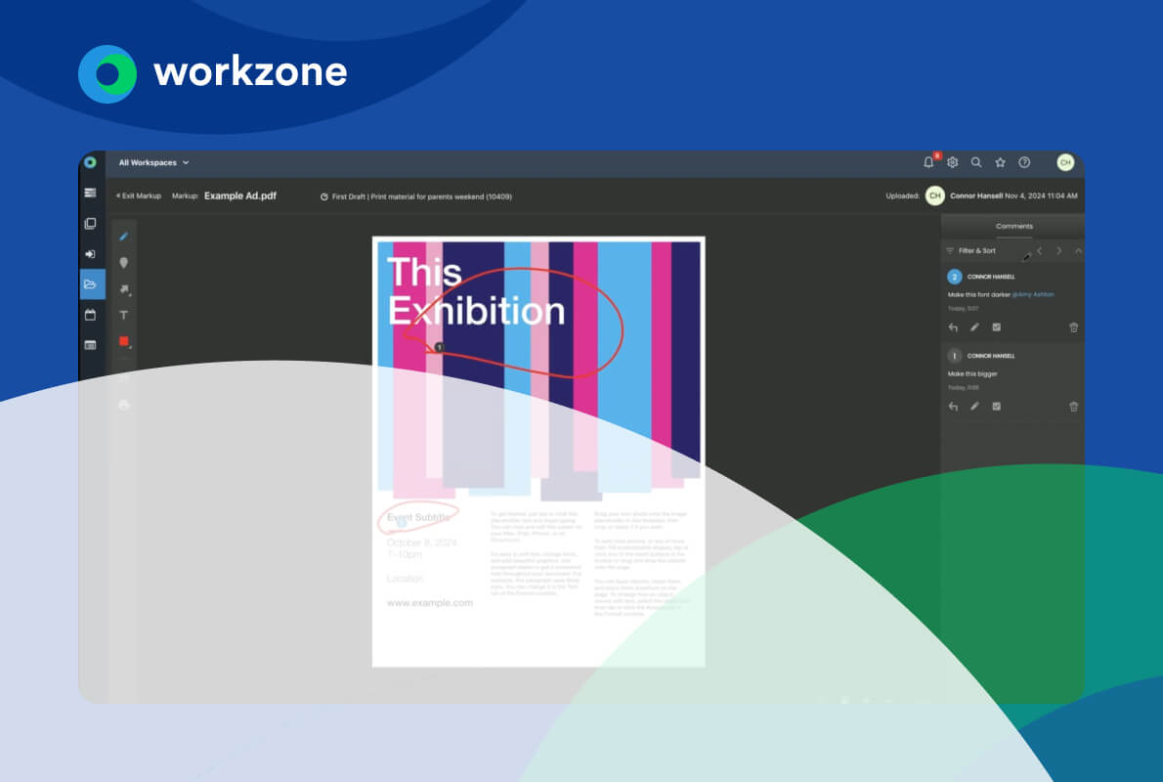Select the Text annotation tool
Viewport: 1163px width, 782px height.
[x=123, y=315]
